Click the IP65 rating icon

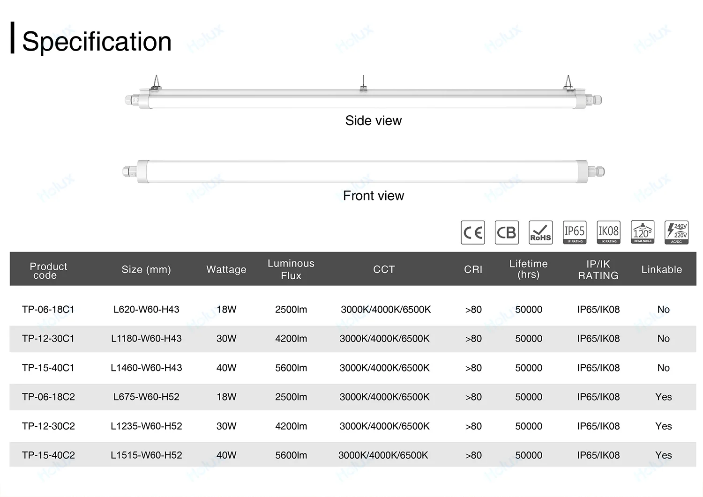click(575, 232)
